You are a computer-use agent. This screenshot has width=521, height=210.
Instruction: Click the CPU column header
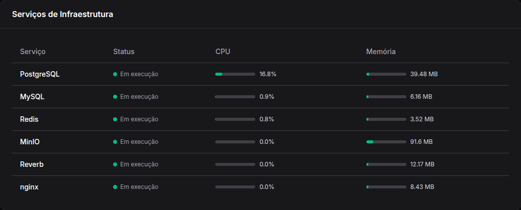[223, 52]
